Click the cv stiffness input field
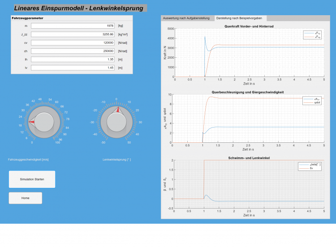The width and height of the screenshot is (336, 247). click(x=73, y=43)
